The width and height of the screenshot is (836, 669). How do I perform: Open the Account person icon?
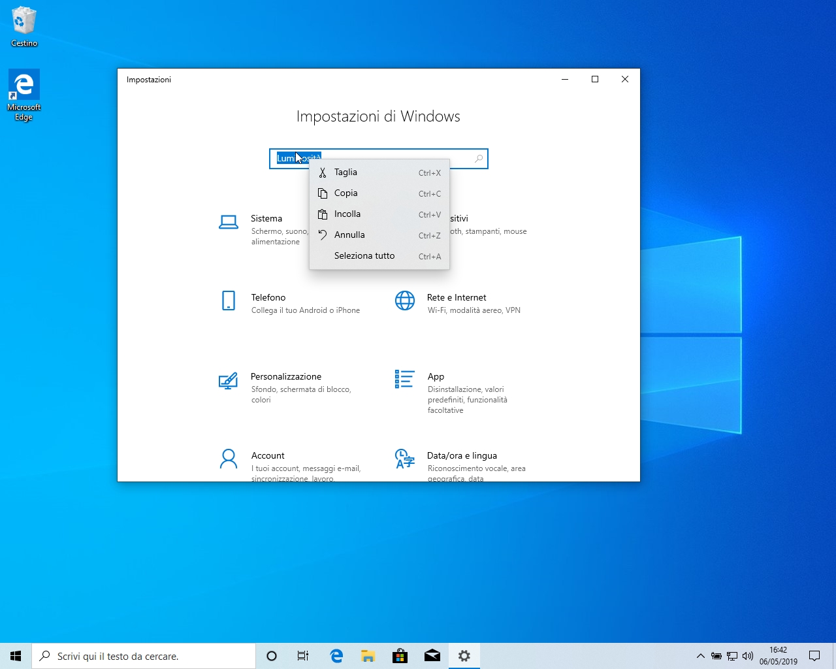(229, 459)
